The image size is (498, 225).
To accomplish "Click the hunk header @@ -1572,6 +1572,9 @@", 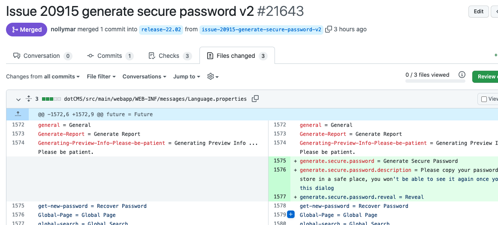I will click(95, 114).
